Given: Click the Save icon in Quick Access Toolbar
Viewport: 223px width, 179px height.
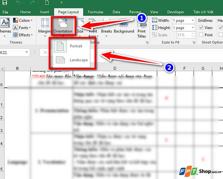Looking at the screenshot, I should tap(4, 3).
